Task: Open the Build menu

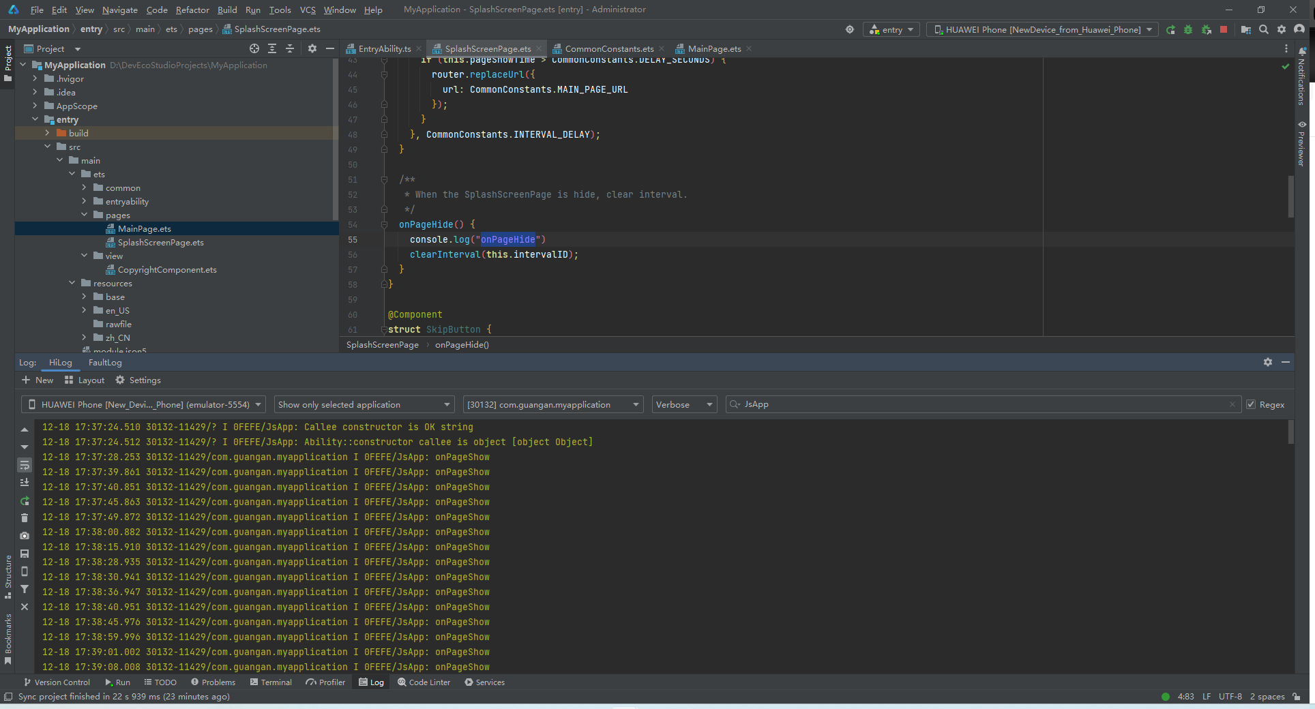Action: pos(227,10)
